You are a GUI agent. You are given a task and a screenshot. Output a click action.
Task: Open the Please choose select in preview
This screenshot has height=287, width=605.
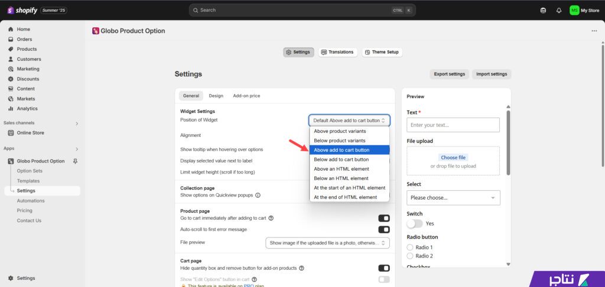453,197
